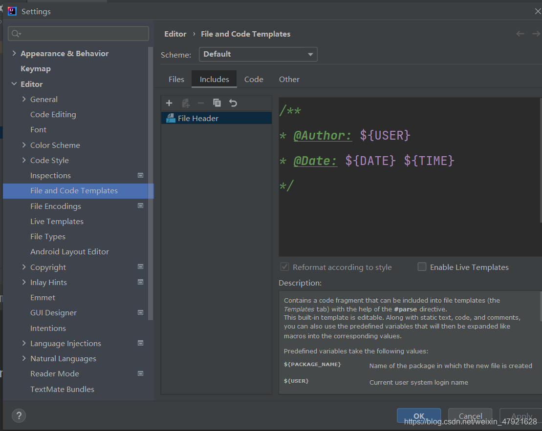Expand the Color Scheme node
Viewport: 542px width, 431px height.
pyautogui.click(x=24, y=145)
